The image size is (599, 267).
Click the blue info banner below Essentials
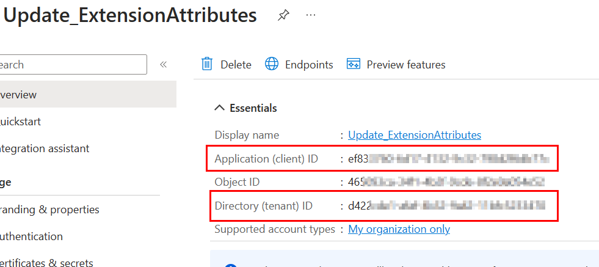403,260
